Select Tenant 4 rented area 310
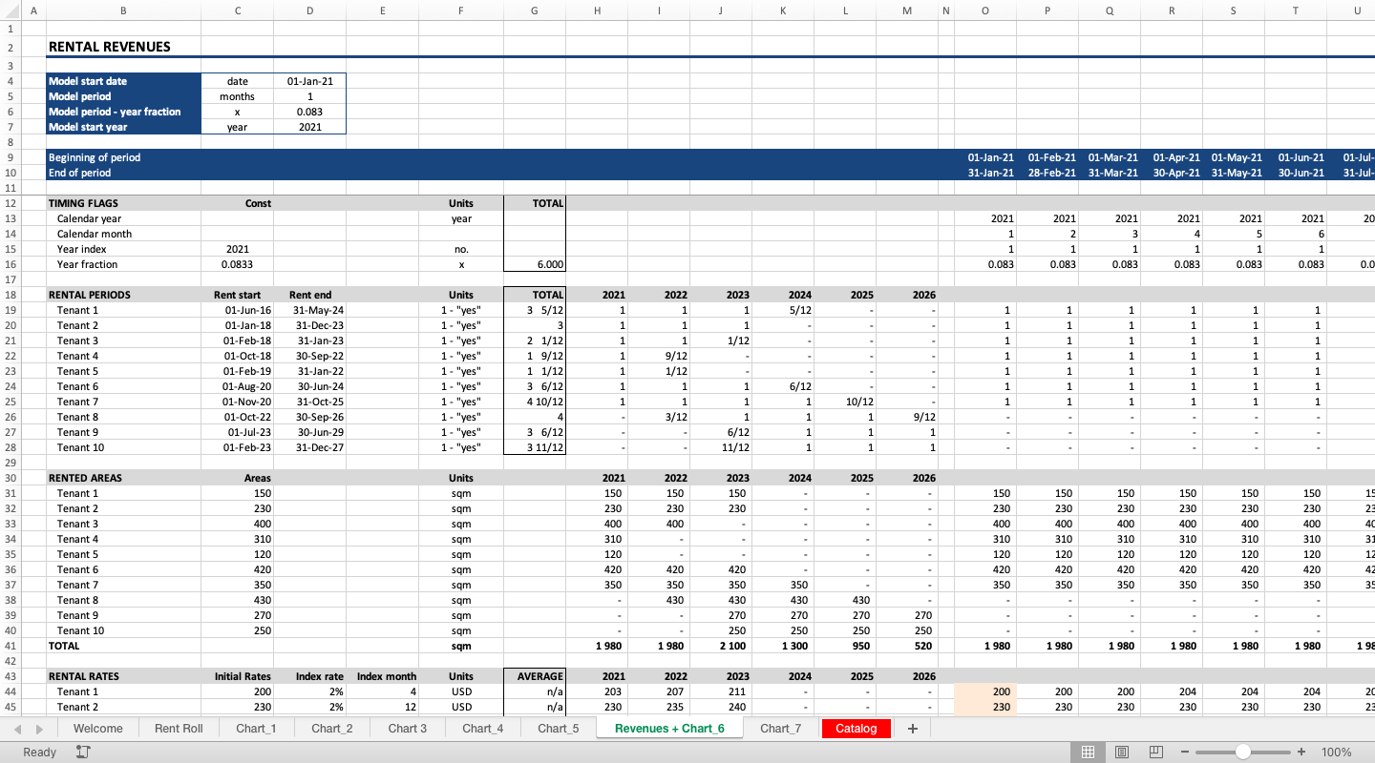The height and width of the screenshot is (763, 1375). pyautogui.click(x=237, y=539)
